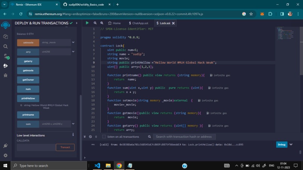Viewport: 303px width, 170px height.
Task: Bookmark this page with the star icon
Action: [251, 14]
